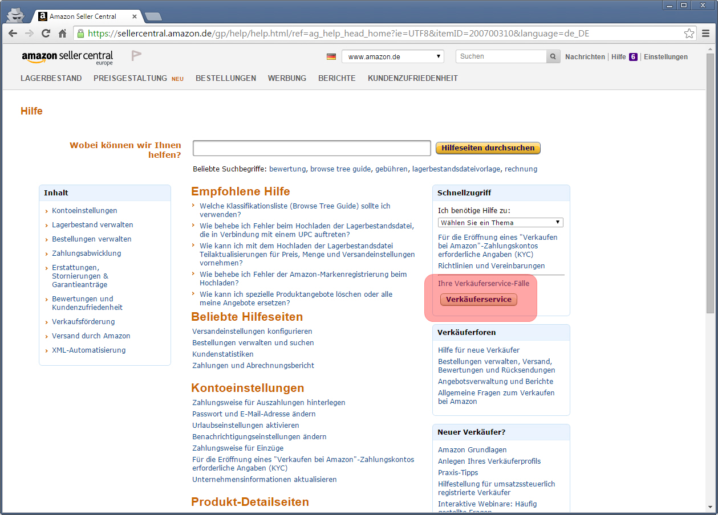Open Richtlinien und Vereinbarungen link

click(492, 265)
